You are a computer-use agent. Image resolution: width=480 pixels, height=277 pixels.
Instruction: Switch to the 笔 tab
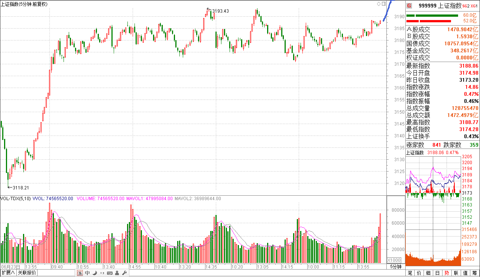click(x=410, y=273)
